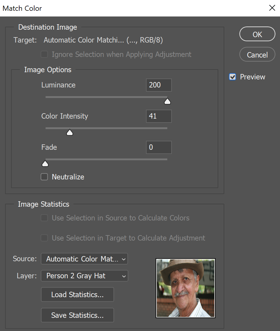This screenshot has width=280, height=331.
Task: Click the Luminance value field
Action: pyautogui.click(x=159, y=85)
